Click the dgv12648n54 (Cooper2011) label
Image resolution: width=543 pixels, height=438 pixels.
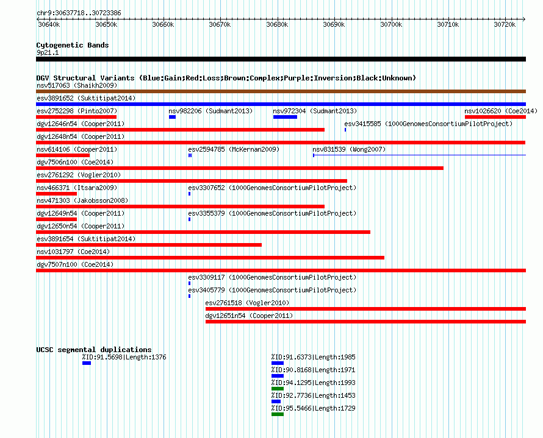point(81,136)
